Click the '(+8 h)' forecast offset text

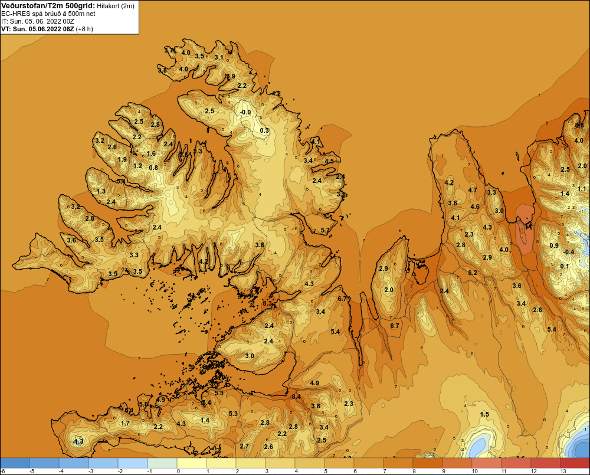[x=84, y=29]
